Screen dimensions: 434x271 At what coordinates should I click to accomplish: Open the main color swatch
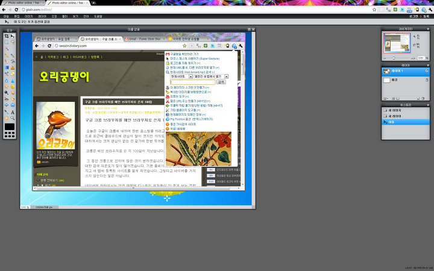[10, 126]
